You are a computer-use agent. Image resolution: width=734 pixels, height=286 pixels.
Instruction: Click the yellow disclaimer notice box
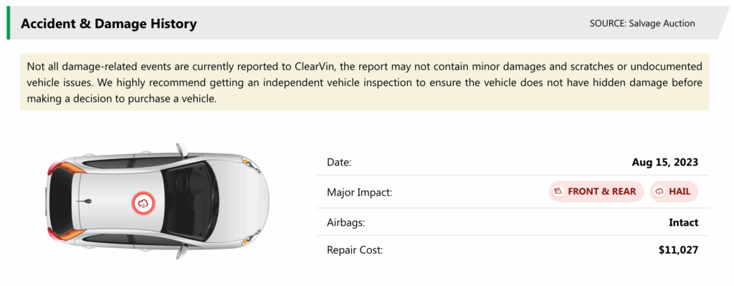coord(365,82)
